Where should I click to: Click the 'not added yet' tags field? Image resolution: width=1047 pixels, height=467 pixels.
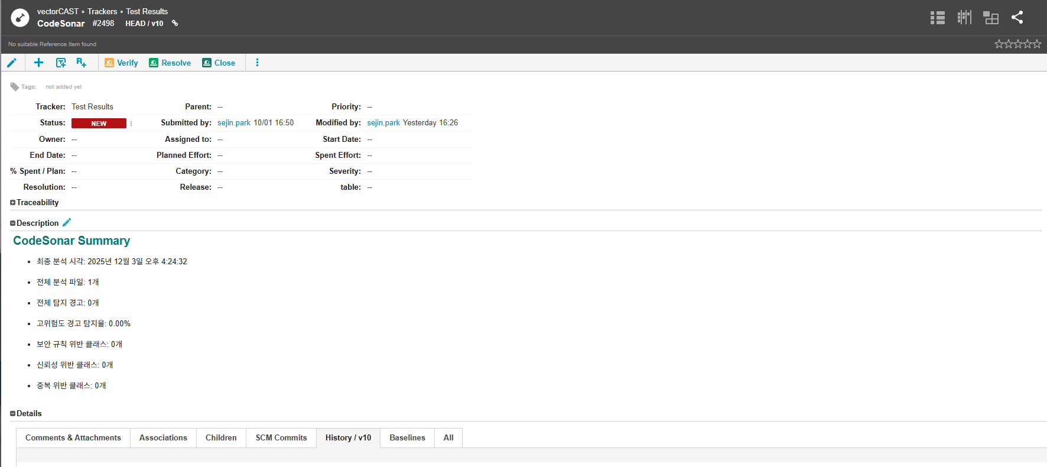click(x=64, y=87)
